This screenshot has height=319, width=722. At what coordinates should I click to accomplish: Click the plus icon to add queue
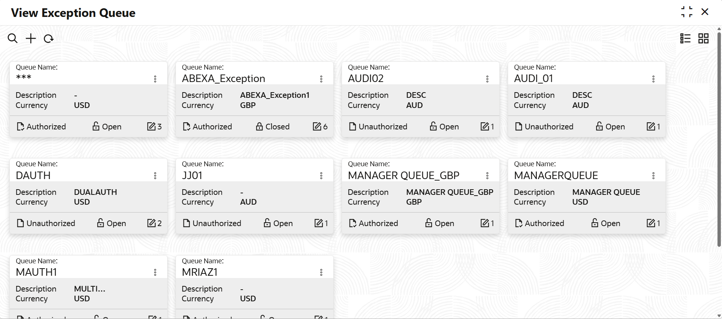(31, 38)
